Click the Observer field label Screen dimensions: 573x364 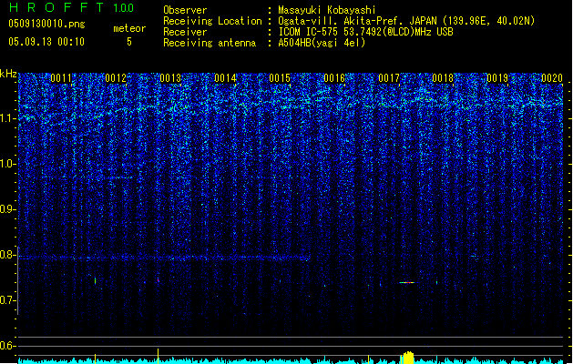coord(185,10)
